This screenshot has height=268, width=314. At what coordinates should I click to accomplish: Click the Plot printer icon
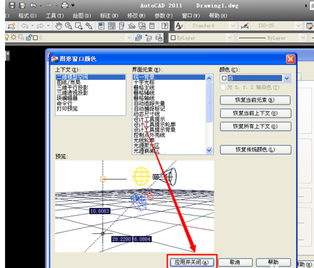pyautogui.click(x=65, y=5)
